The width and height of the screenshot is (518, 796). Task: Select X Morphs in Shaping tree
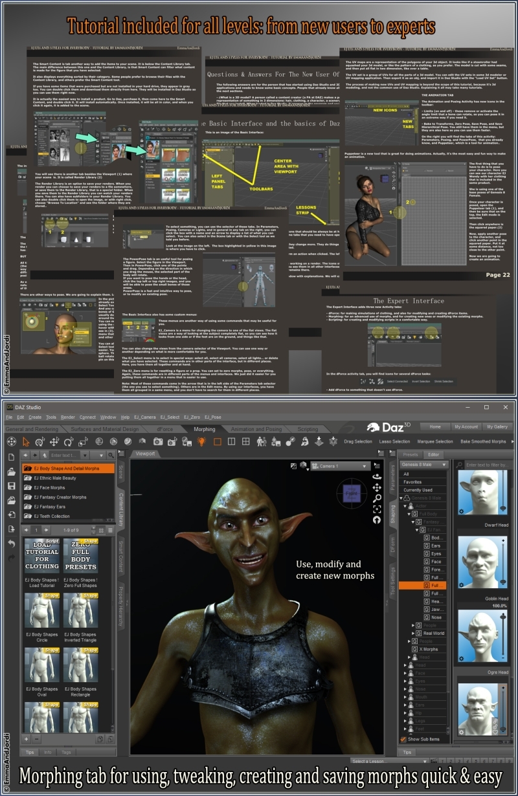(x=429, y=649)
